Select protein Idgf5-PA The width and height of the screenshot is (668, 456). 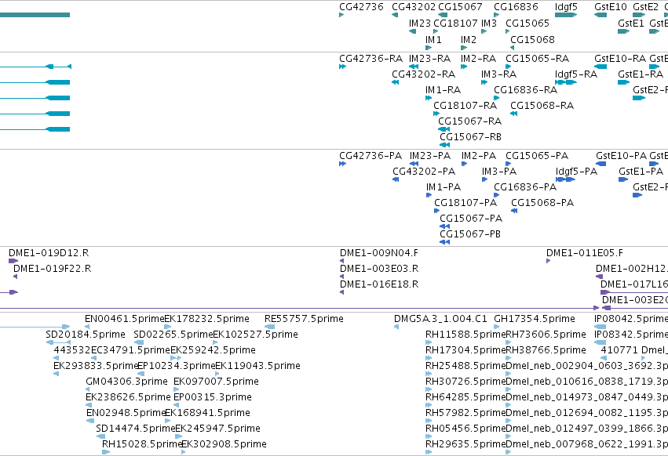[576, 172]
